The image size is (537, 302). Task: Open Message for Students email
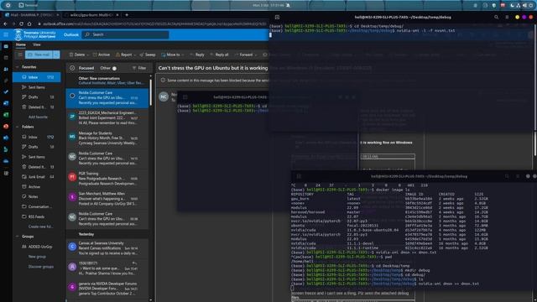[107, 138]
